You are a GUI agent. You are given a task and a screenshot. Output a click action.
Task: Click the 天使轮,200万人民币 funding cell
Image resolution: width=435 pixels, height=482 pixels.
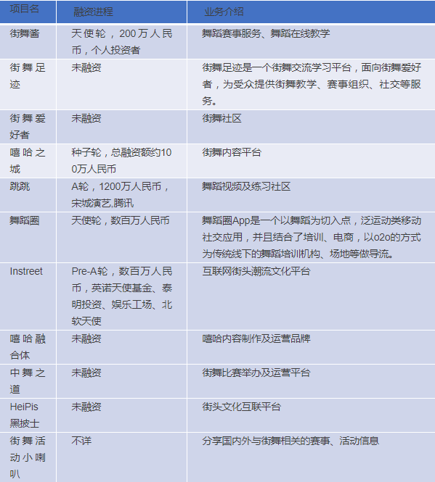[122, 42]
